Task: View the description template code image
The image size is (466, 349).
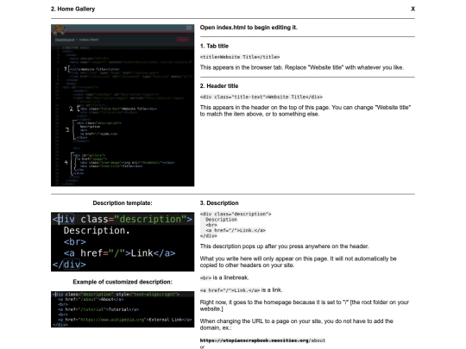Action: pos(123,241)
